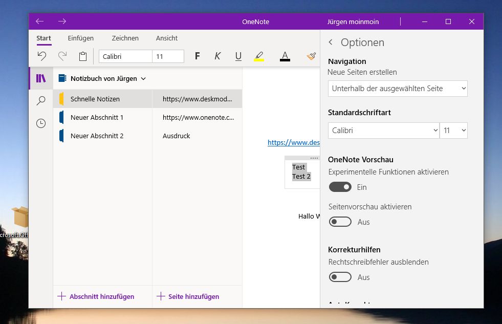Click Seite hinzufügen
Screen dimensions: 502x324
pos(194,296)
